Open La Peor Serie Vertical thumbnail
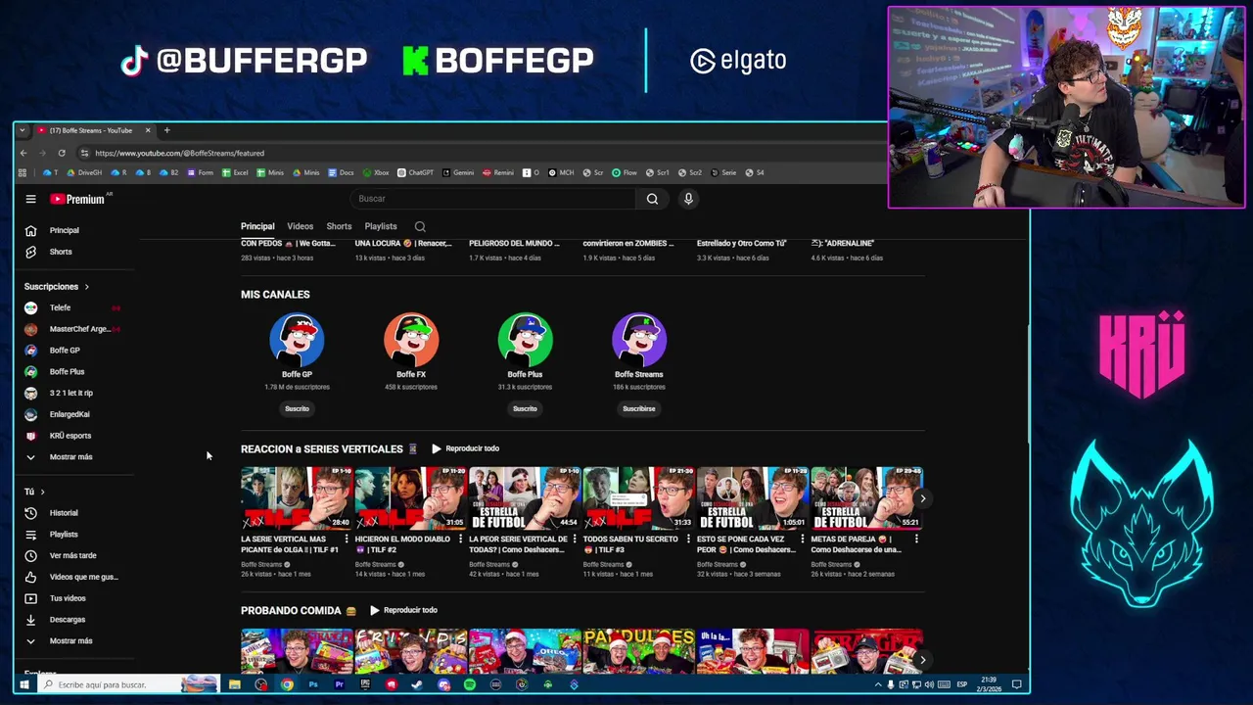1253x705 pixels. point(525,498)
